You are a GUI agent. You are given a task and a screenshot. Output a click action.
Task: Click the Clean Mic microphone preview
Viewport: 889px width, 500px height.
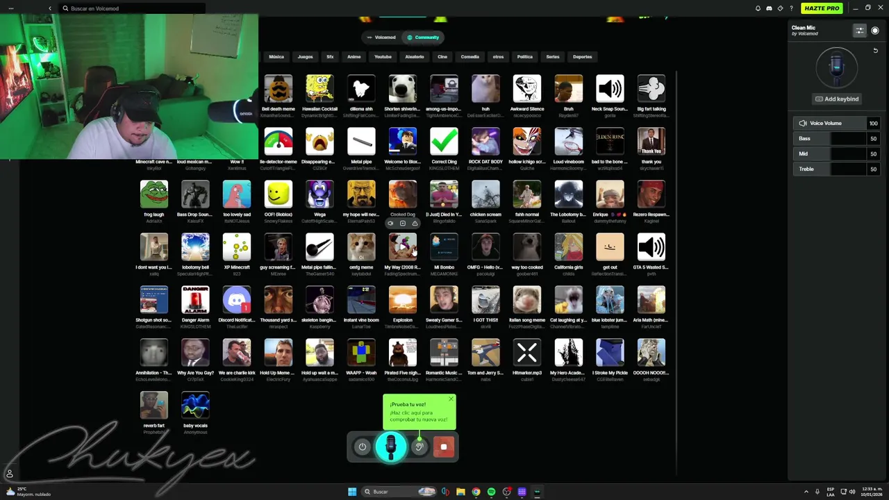[x=837, y=67]
